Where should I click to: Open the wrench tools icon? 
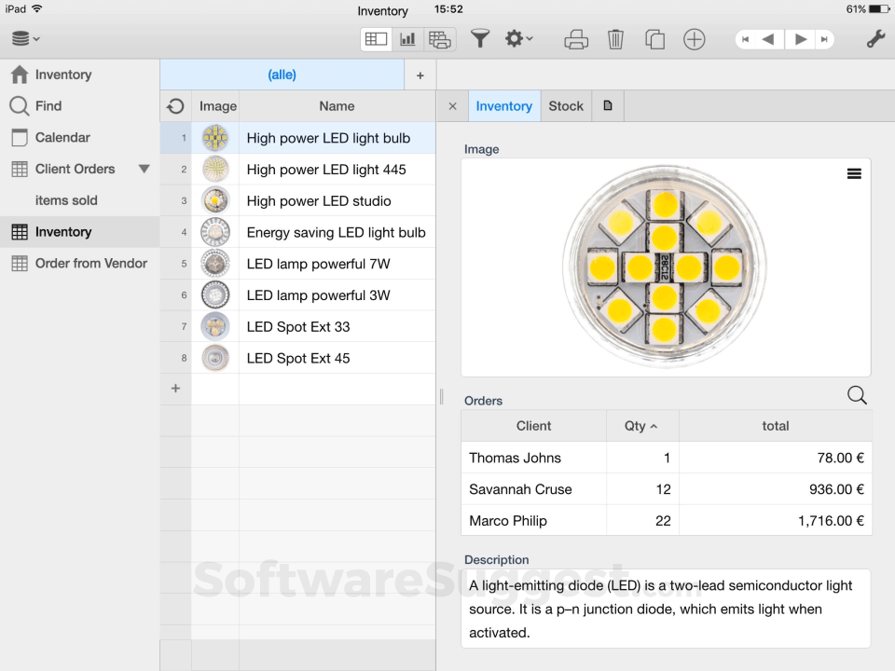875,39
